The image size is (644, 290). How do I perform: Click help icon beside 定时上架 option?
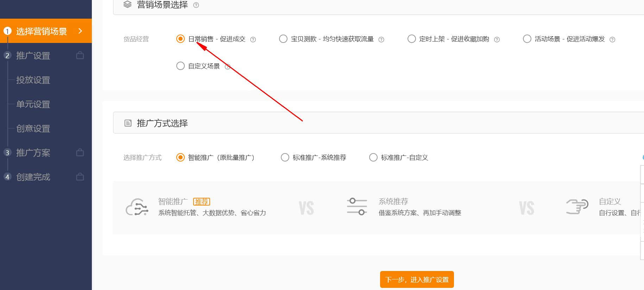click(x=497, y=39)
